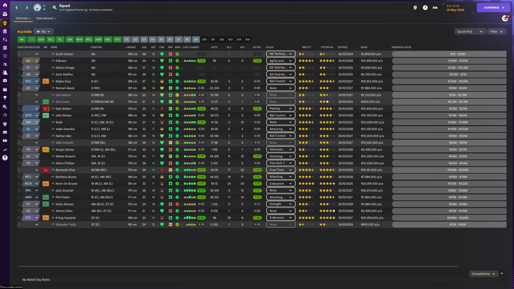514x289 pixels.
Task: Switch team with the club up/down arrows
Action: [44, 8]
